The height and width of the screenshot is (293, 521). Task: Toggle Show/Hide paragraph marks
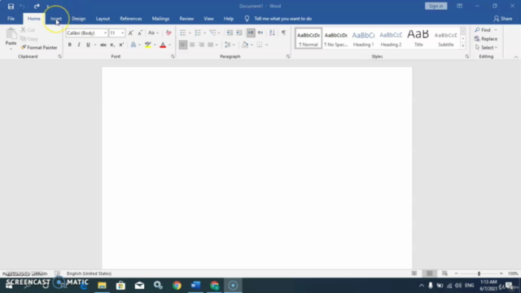click(x=283, y=33)
